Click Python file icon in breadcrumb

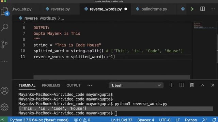[x=20, y=18]
